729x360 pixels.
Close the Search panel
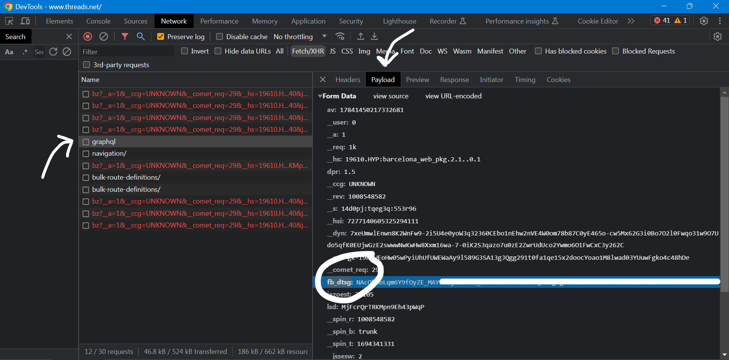click(69, 36)
